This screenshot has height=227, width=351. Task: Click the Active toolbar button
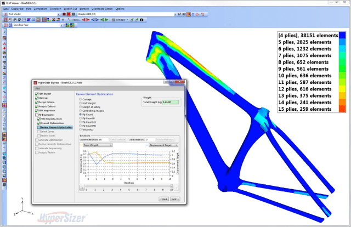tap(74, 20)
